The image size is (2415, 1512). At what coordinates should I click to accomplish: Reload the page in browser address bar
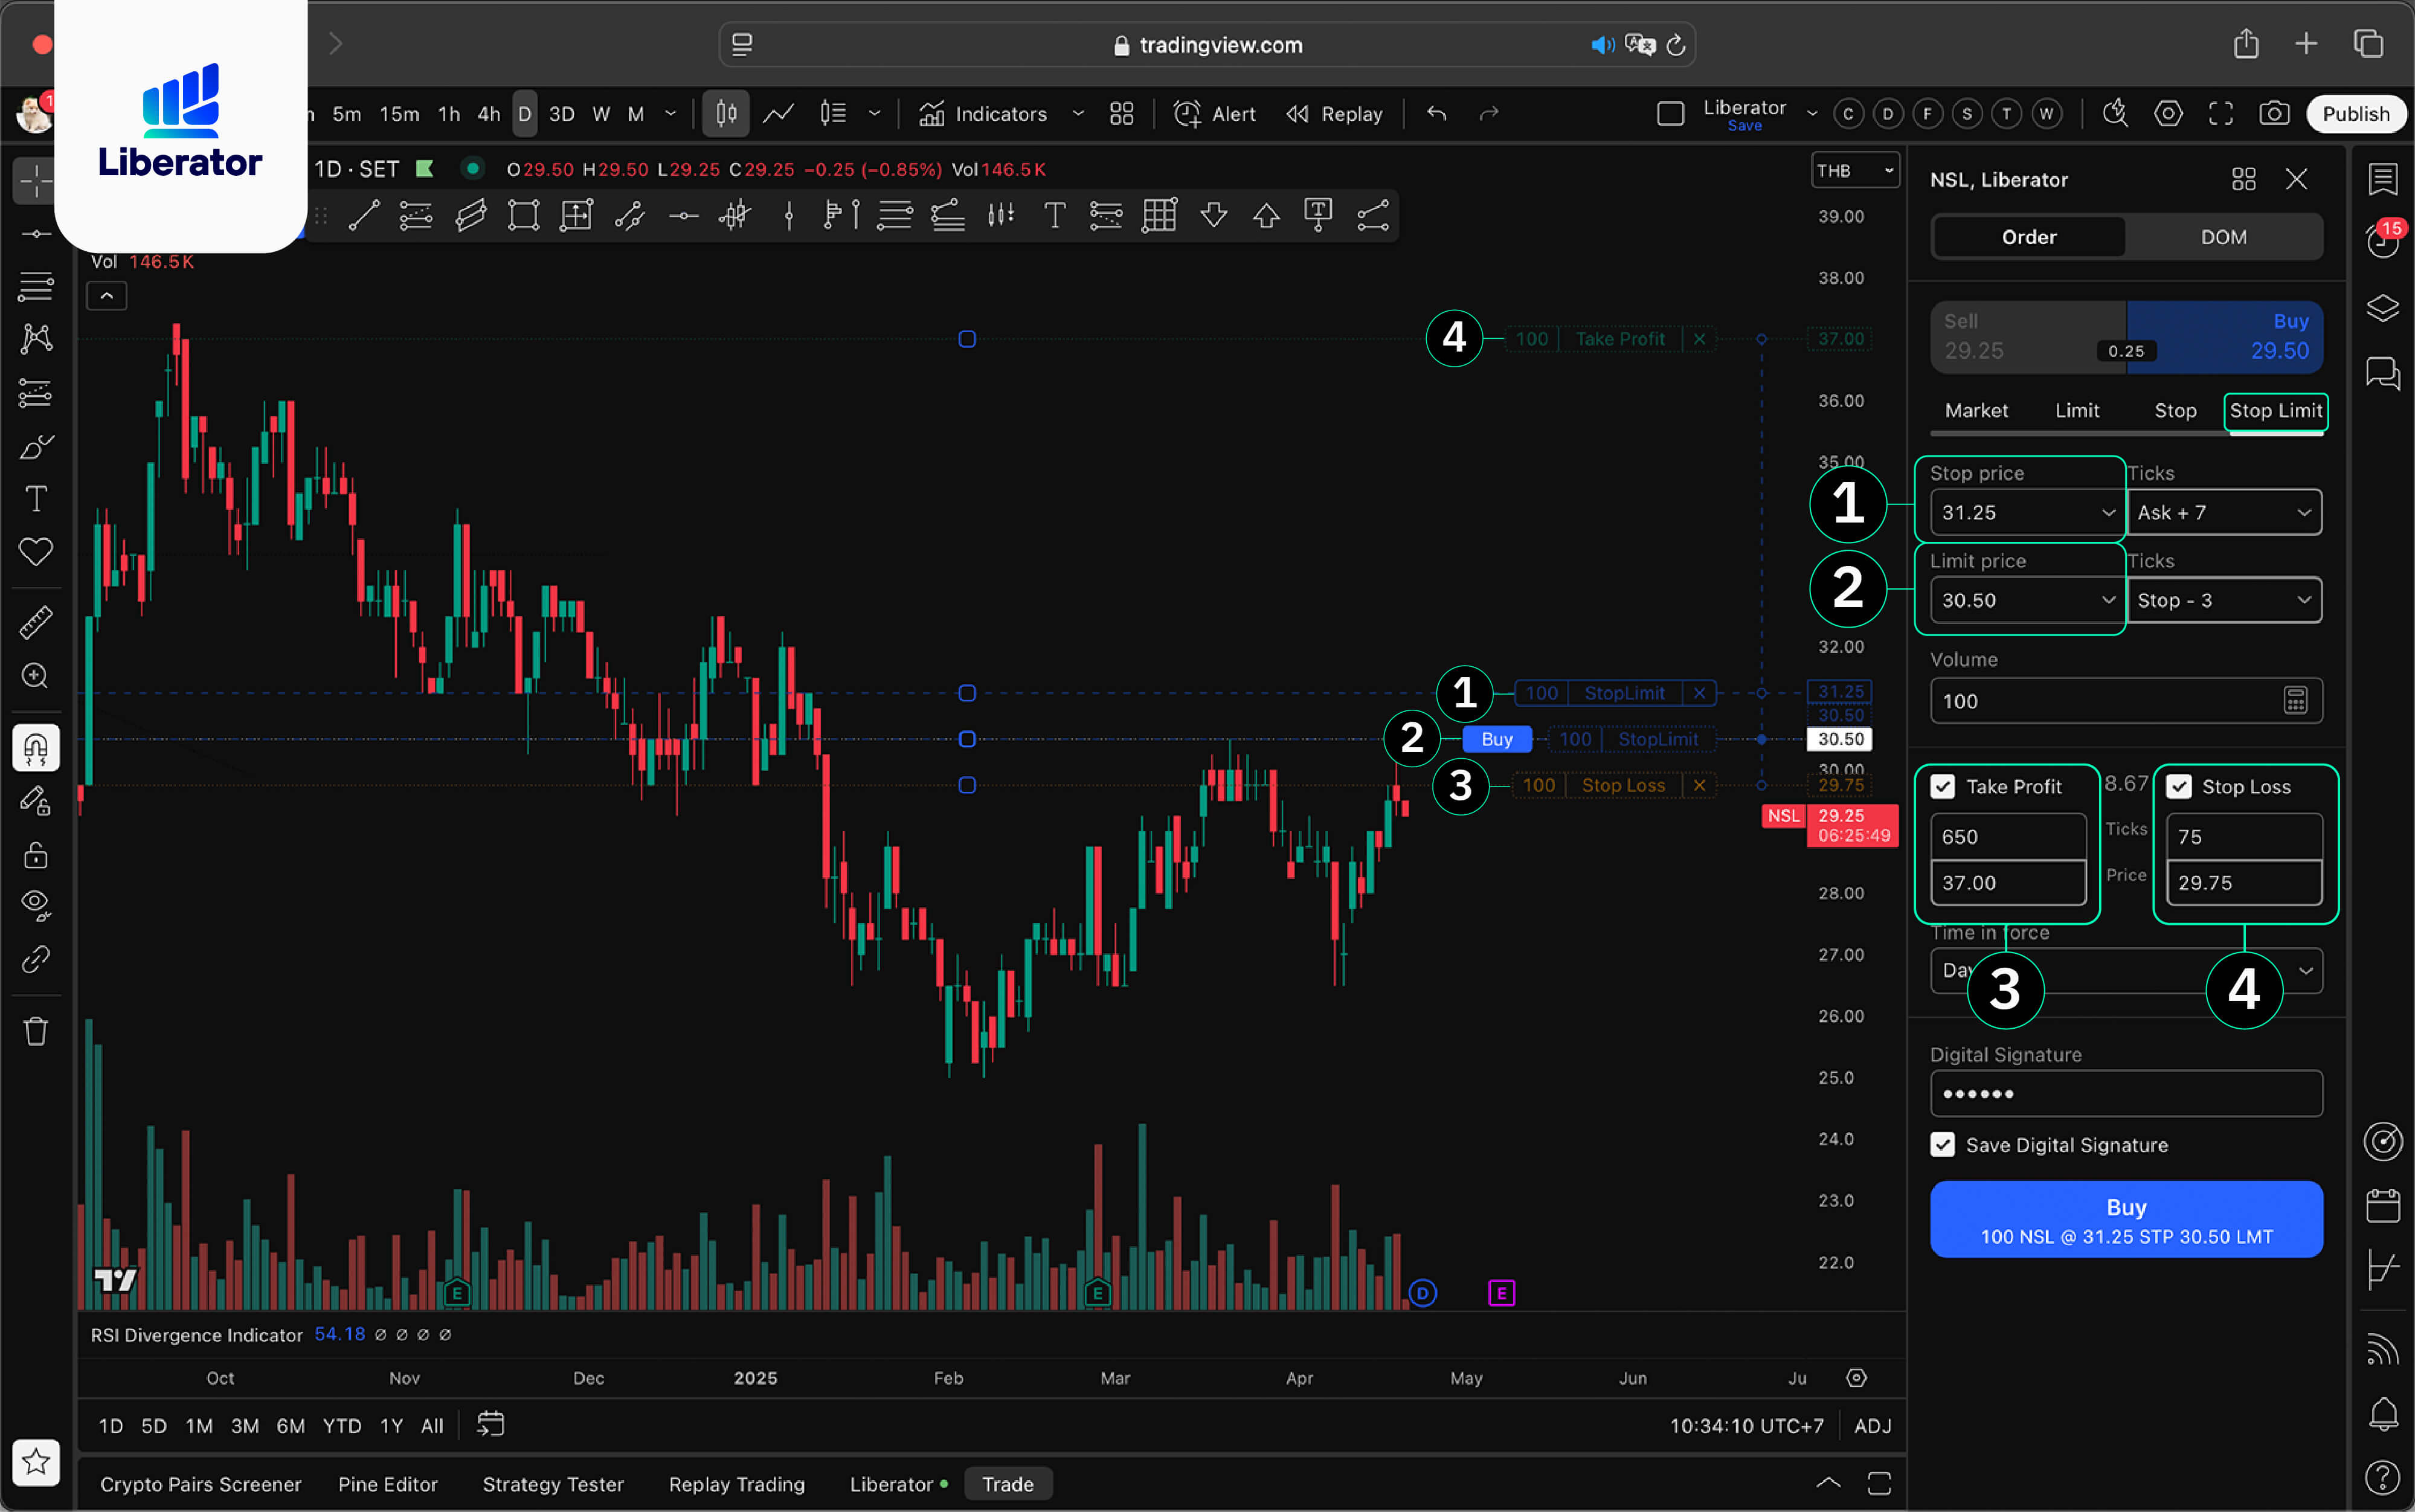[x=1677, y=45]
